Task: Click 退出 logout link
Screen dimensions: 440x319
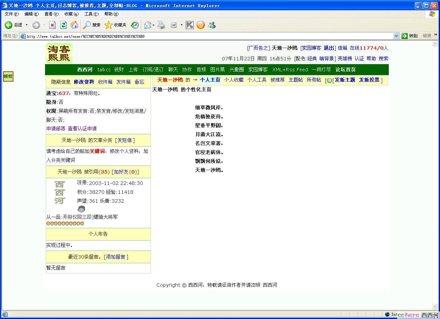Action: pyautogui.click(x=329, y=48)
